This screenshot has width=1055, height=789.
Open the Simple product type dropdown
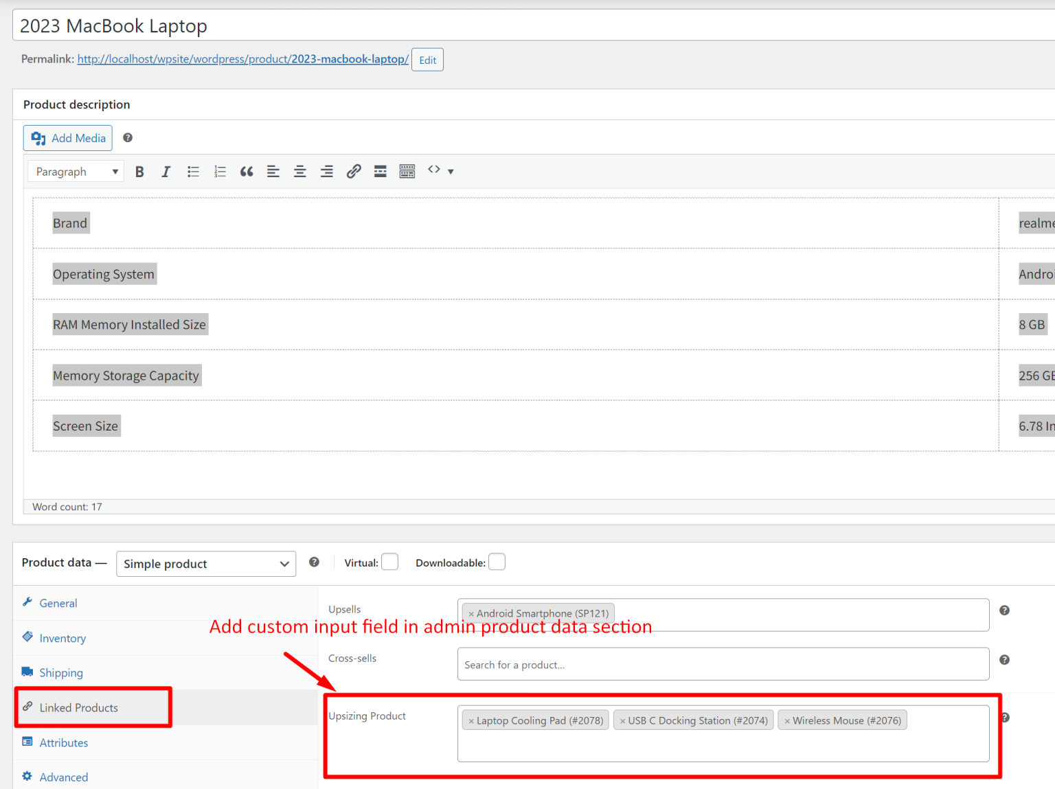point(205,564)
